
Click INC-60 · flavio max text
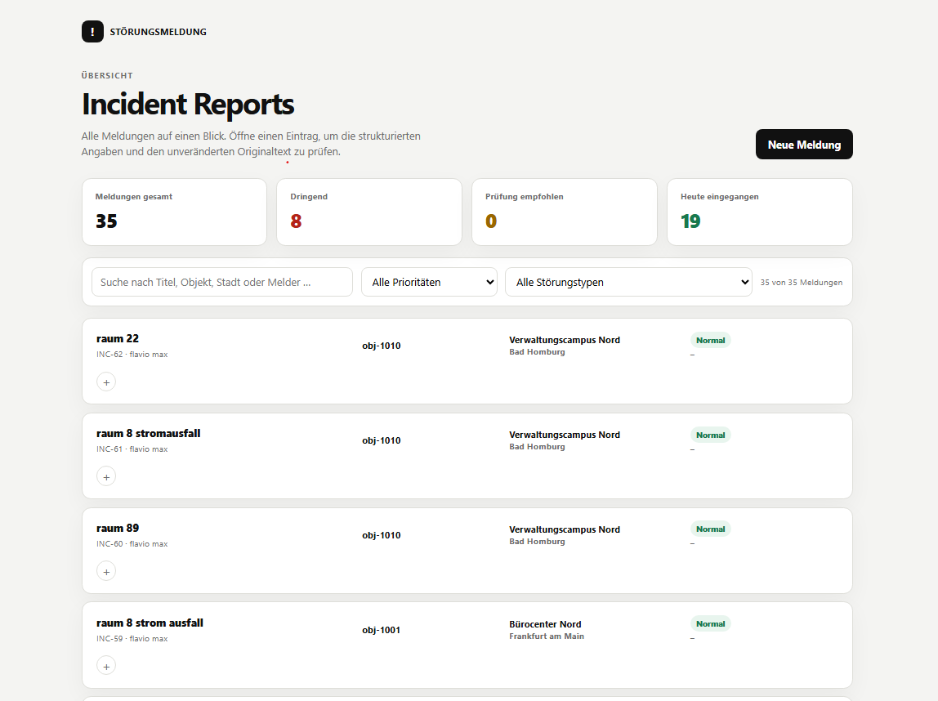(132, 543)
